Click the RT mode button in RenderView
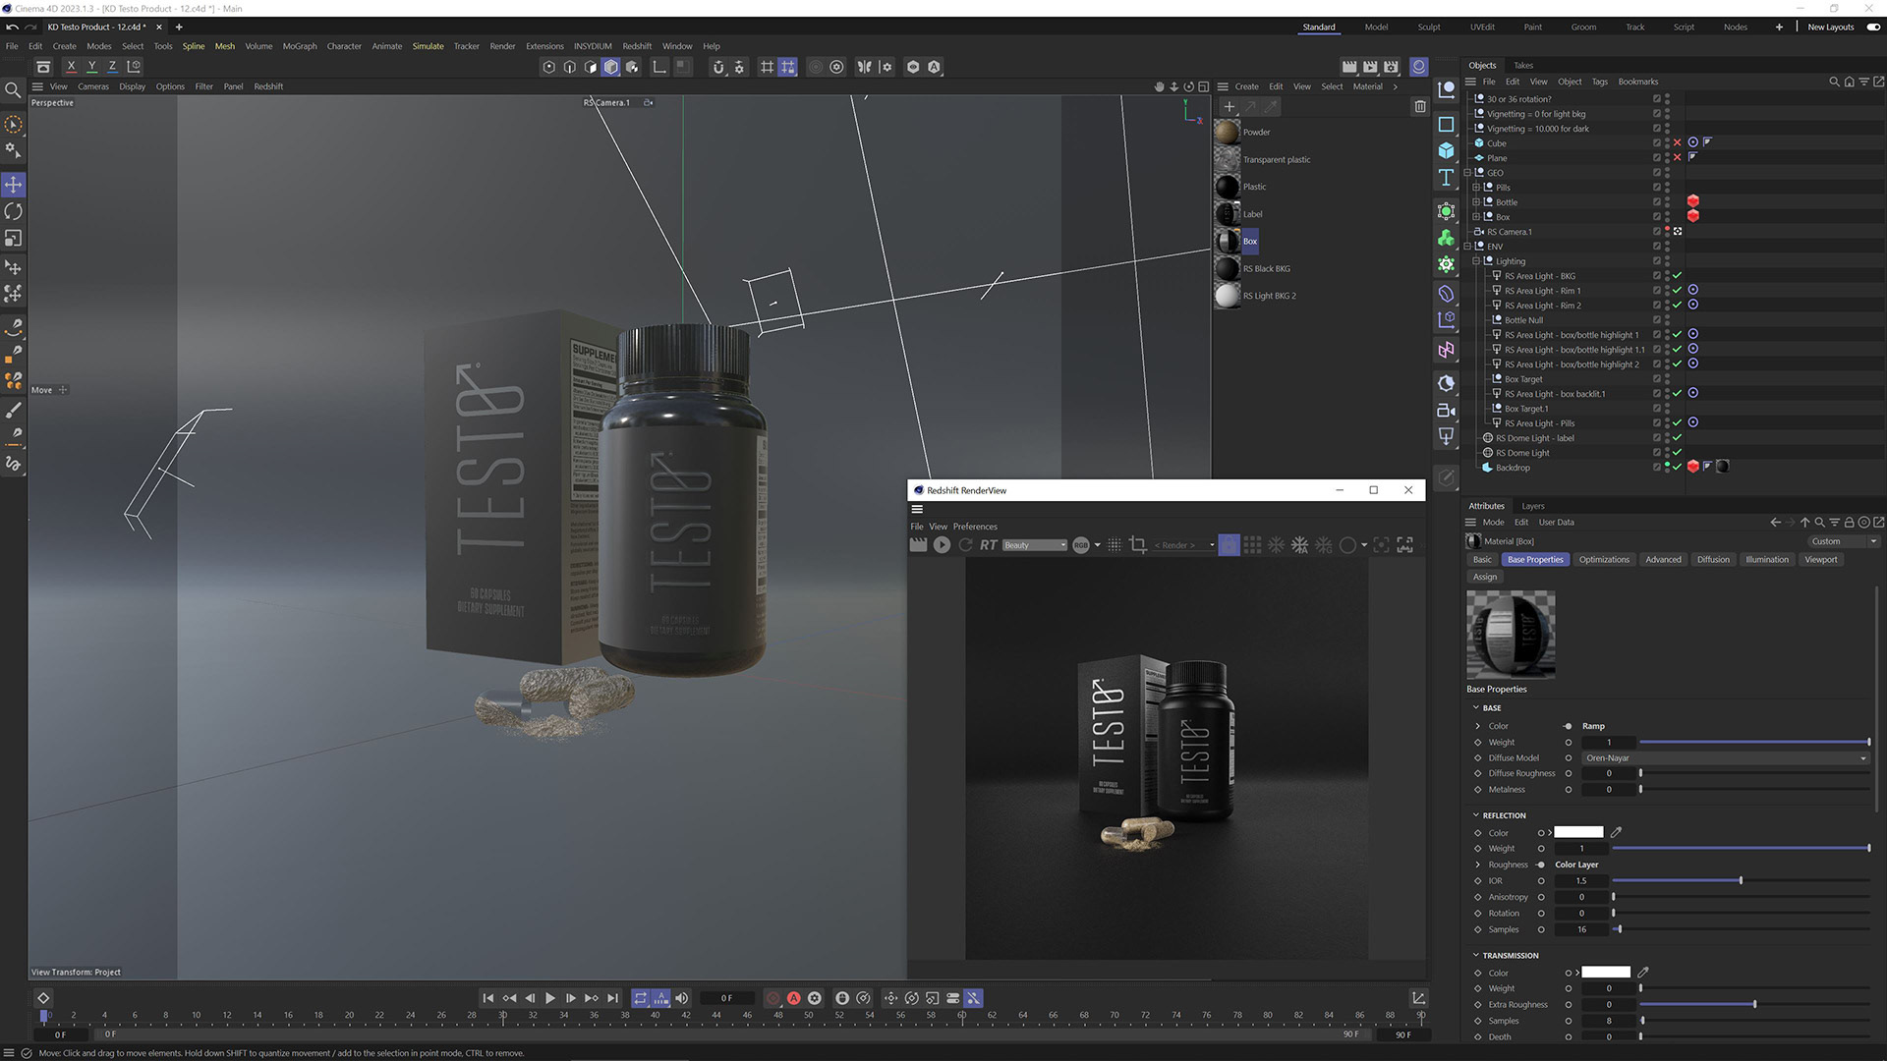This screenshot has width=1887, height=1061. 988,545
